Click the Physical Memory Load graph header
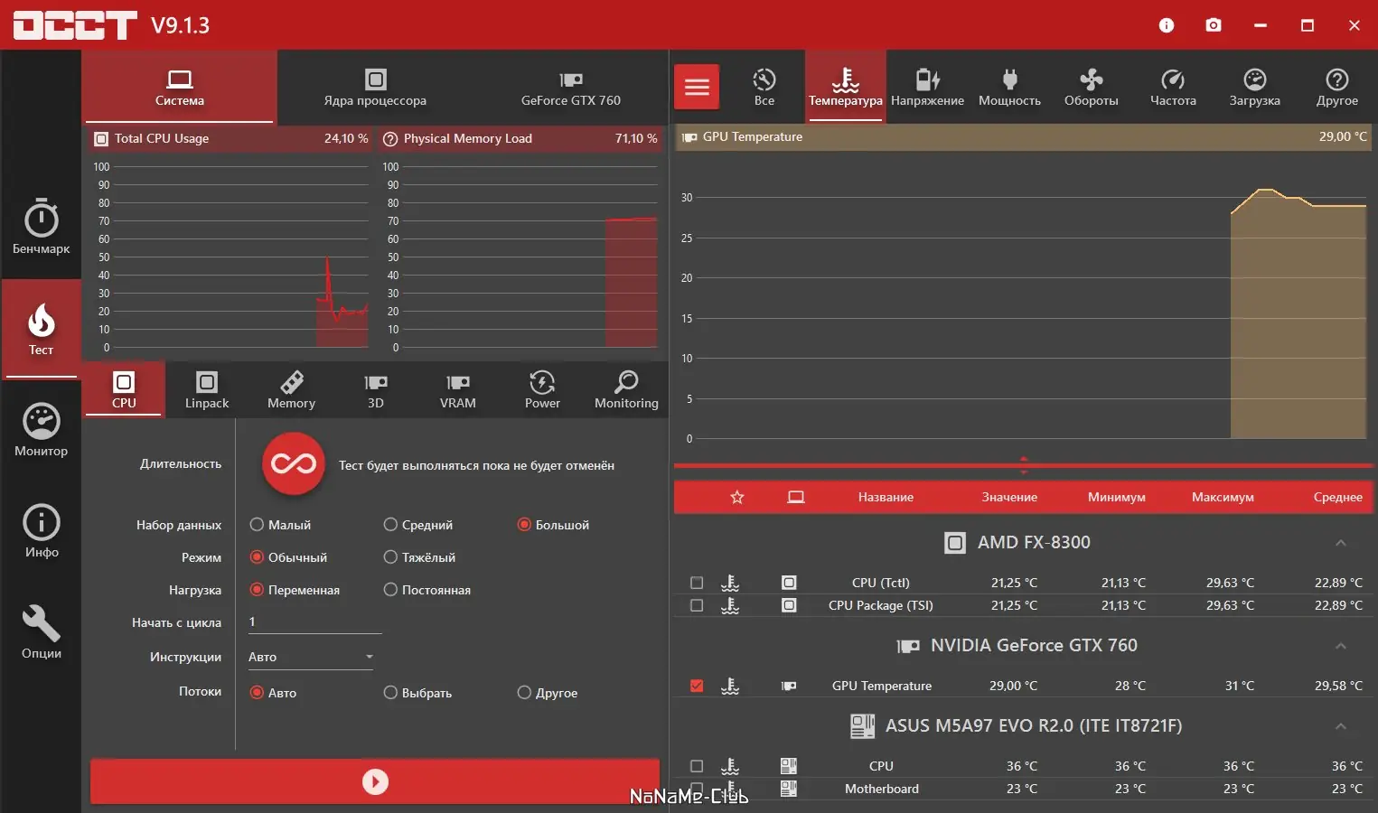The width and height of the screenshot is (1378, 813). click(x=520, y=139)
